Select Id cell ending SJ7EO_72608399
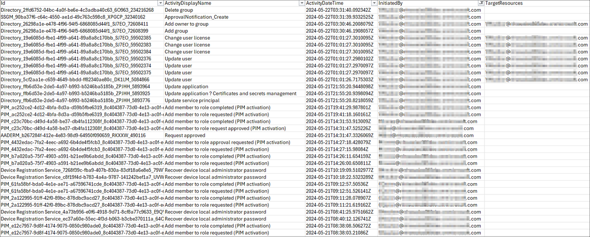Screen dimensions: 590x237 click(82, 30)
